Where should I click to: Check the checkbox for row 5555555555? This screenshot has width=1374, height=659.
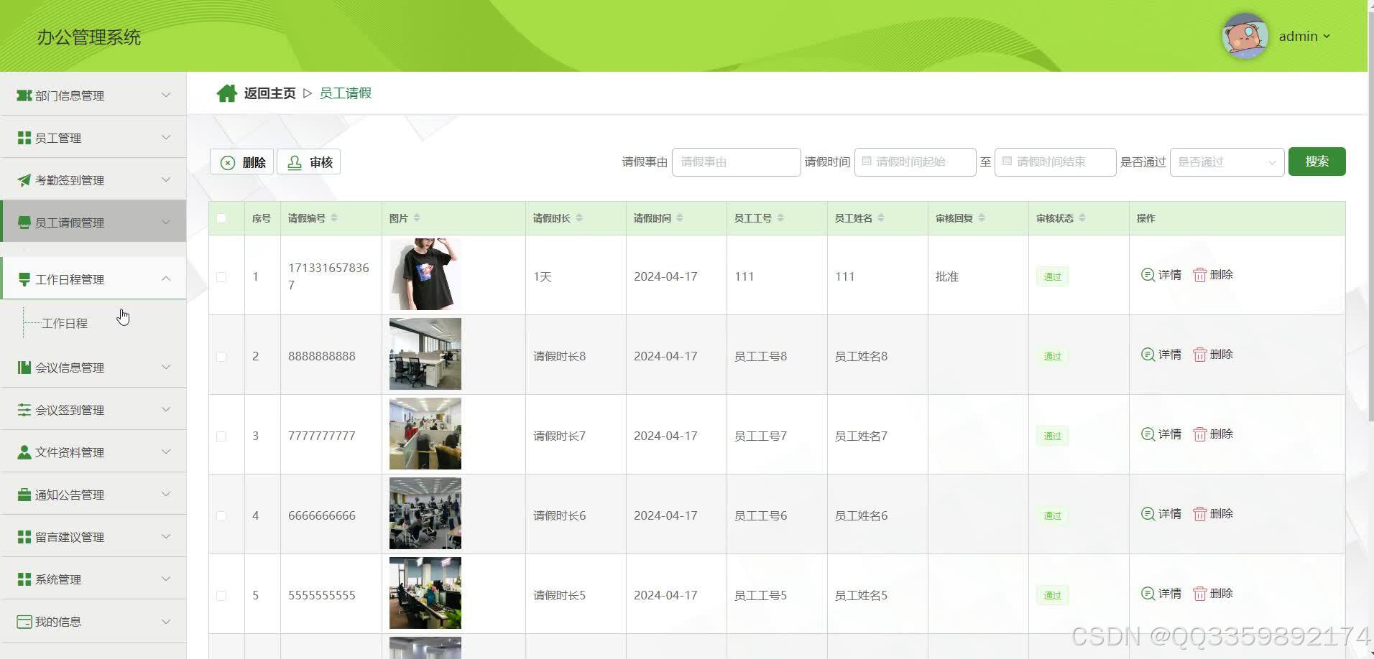tap(221, 595)
